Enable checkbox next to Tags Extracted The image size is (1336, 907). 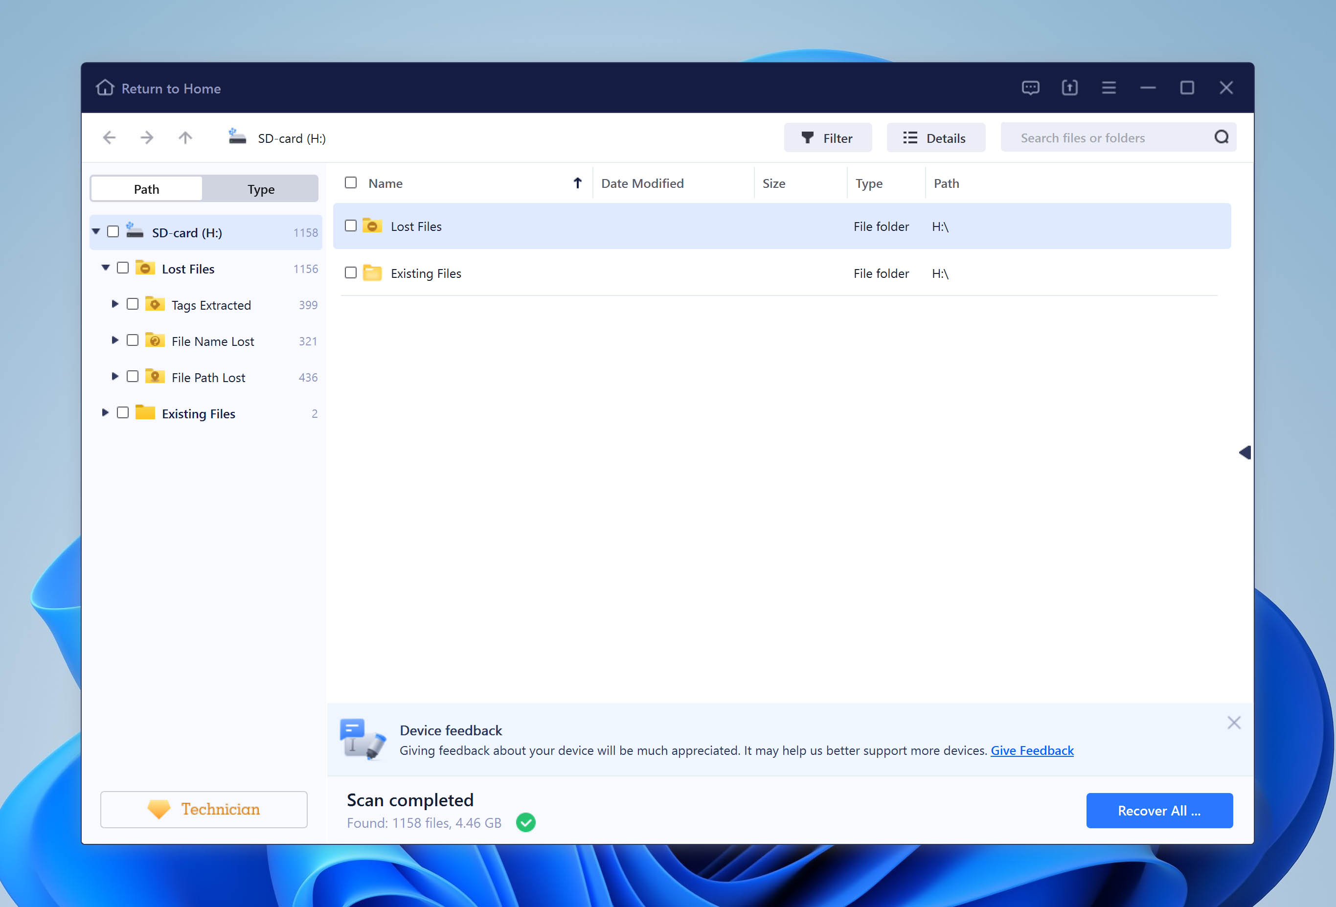pyautogui.click(x=133, y=304)
